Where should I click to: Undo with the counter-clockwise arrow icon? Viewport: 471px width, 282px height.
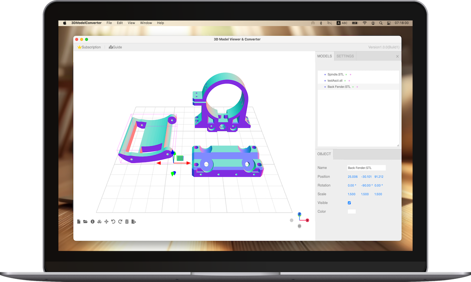coord(113,222)
